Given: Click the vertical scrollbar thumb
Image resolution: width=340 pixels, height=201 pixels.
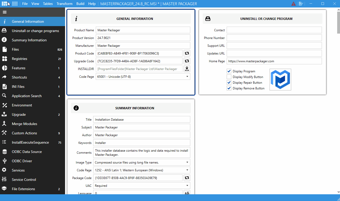Looking at the screenshot, I should tap(338, 22).
